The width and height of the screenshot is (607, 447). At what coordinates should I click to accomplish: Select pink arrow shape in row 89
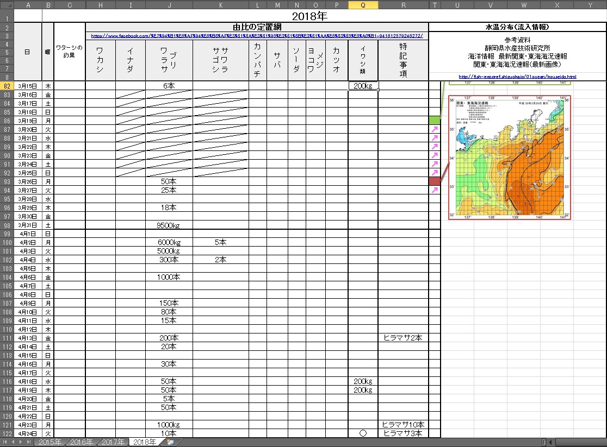[x=435, y=147]
